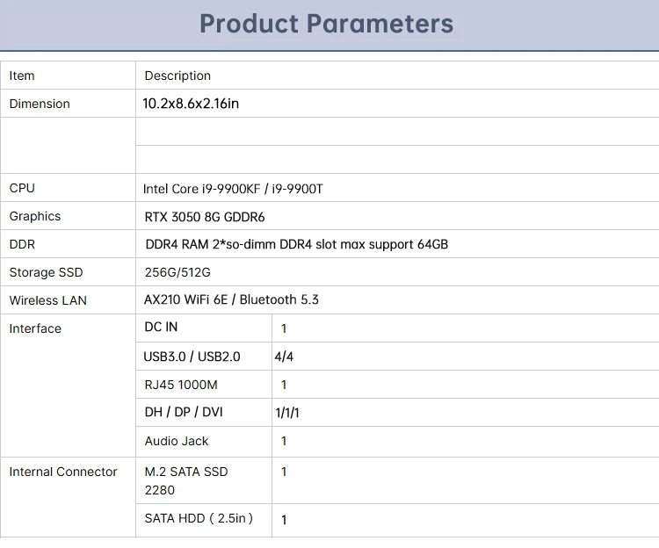
Task: Select the Wireless LAN label
Action: point(48,300)
